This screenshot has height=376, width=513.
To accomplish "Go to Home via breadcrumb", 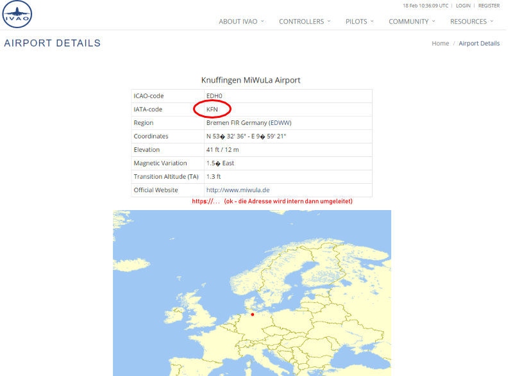I will pyautogui.click(x=441, y=44).
